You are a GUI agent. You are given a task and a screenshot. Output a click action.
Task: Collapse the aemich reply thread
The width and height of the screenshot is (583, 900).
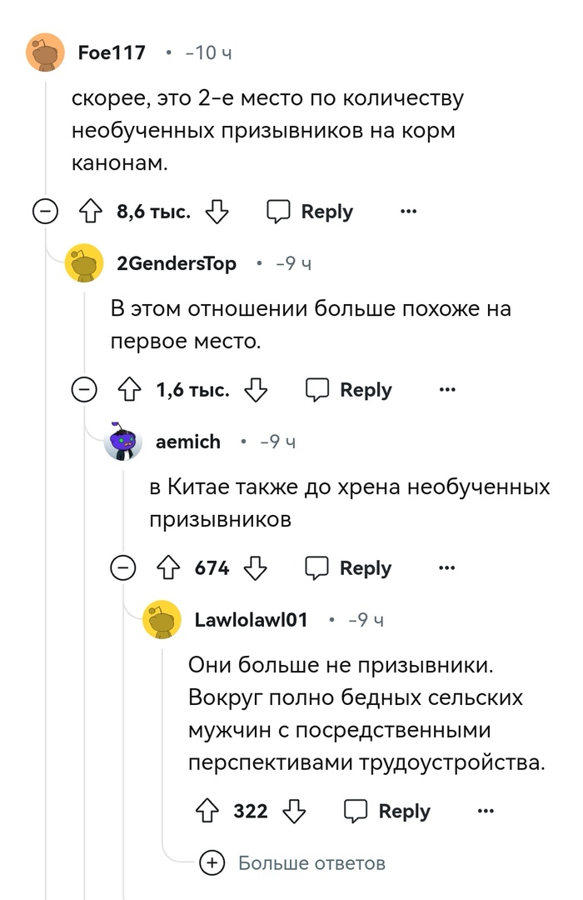(123, 568)
